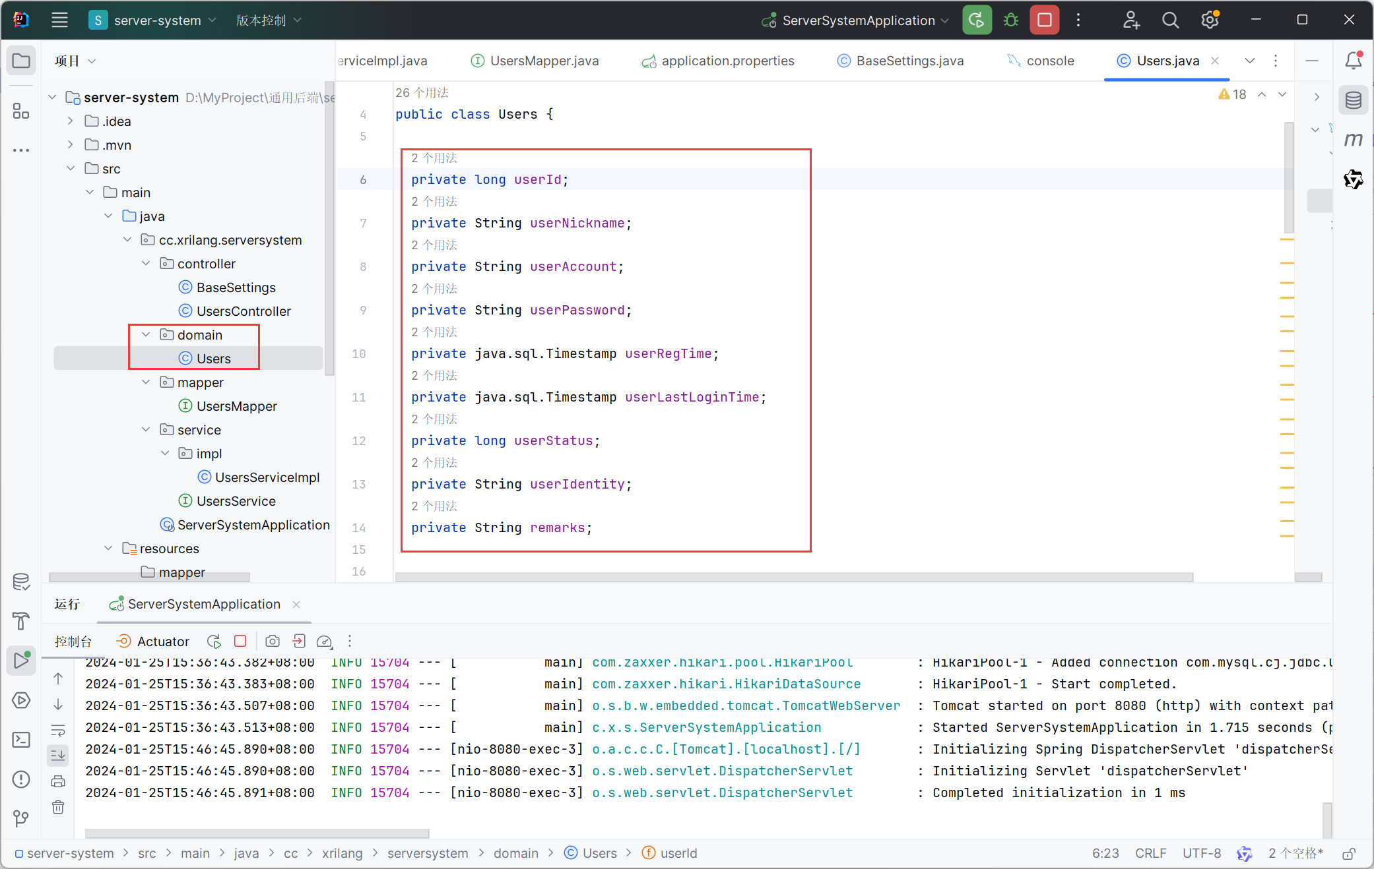Open the AI assistant icon on right sidebar

pos(1354,179)
